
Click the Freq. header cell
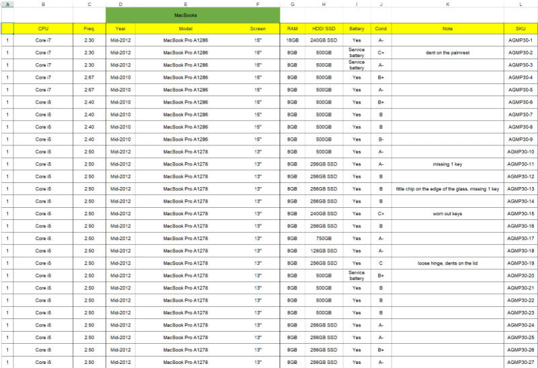point(89,28)
